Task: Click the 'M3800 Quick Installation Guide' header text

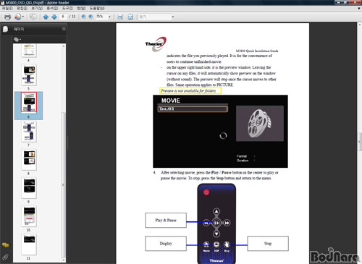Action: click(x=257, y=51)
